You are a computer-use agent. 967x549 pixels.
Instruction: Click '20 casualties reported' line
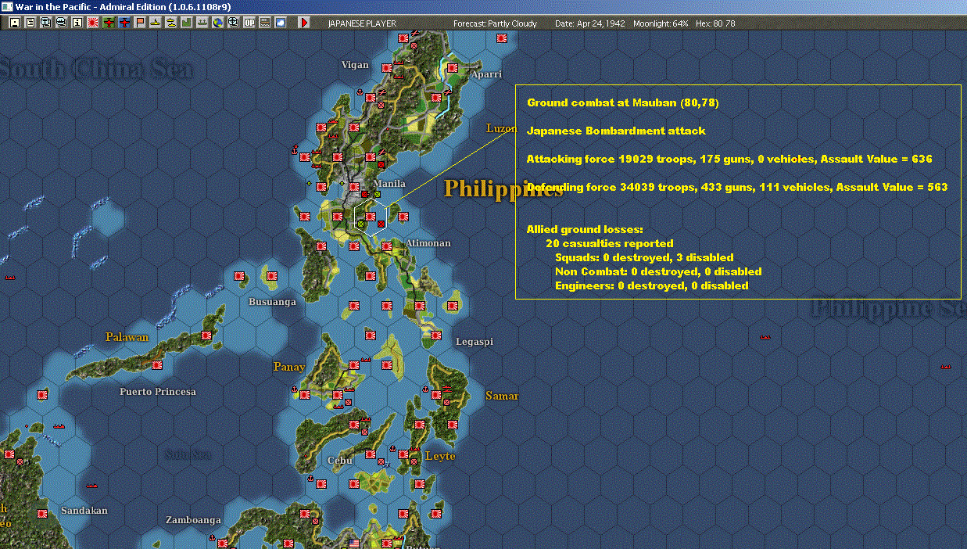pos(610,243)
